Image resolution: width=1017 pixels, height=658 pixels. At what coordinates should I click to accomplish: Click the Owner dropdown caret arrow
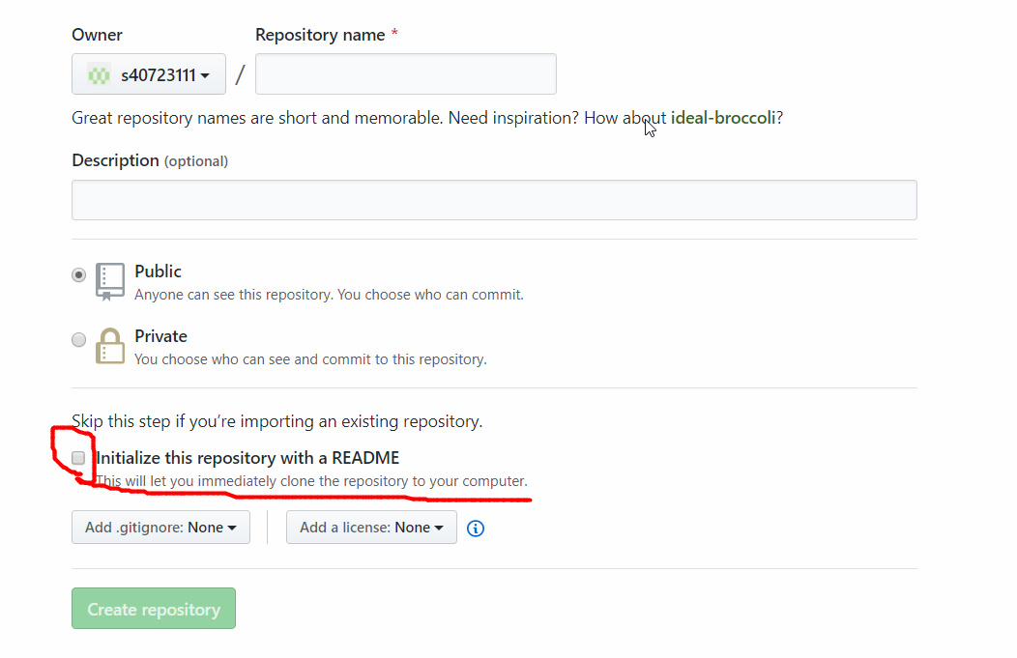[x=205, y=75]
